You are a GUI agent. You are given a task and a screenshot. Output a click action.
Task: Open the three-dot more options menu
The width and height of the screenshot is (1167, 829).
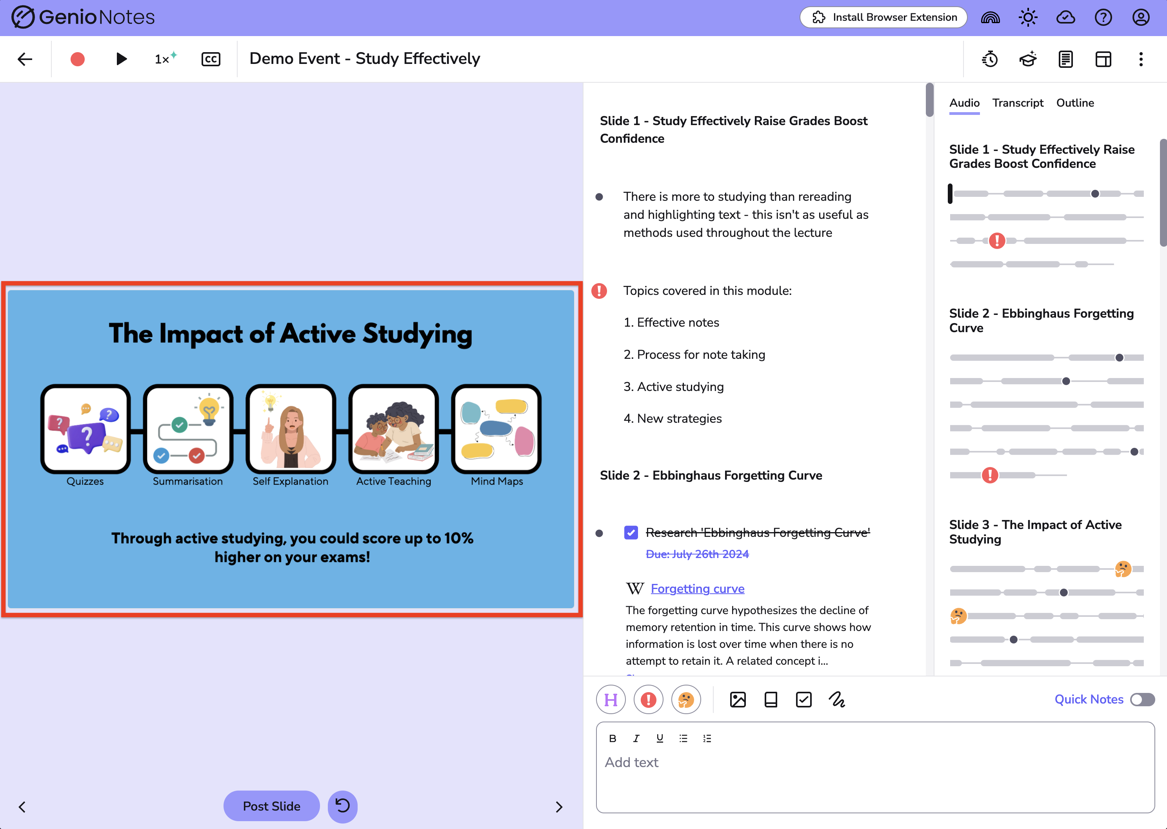pyautogui.click(x=1141, y=59)
